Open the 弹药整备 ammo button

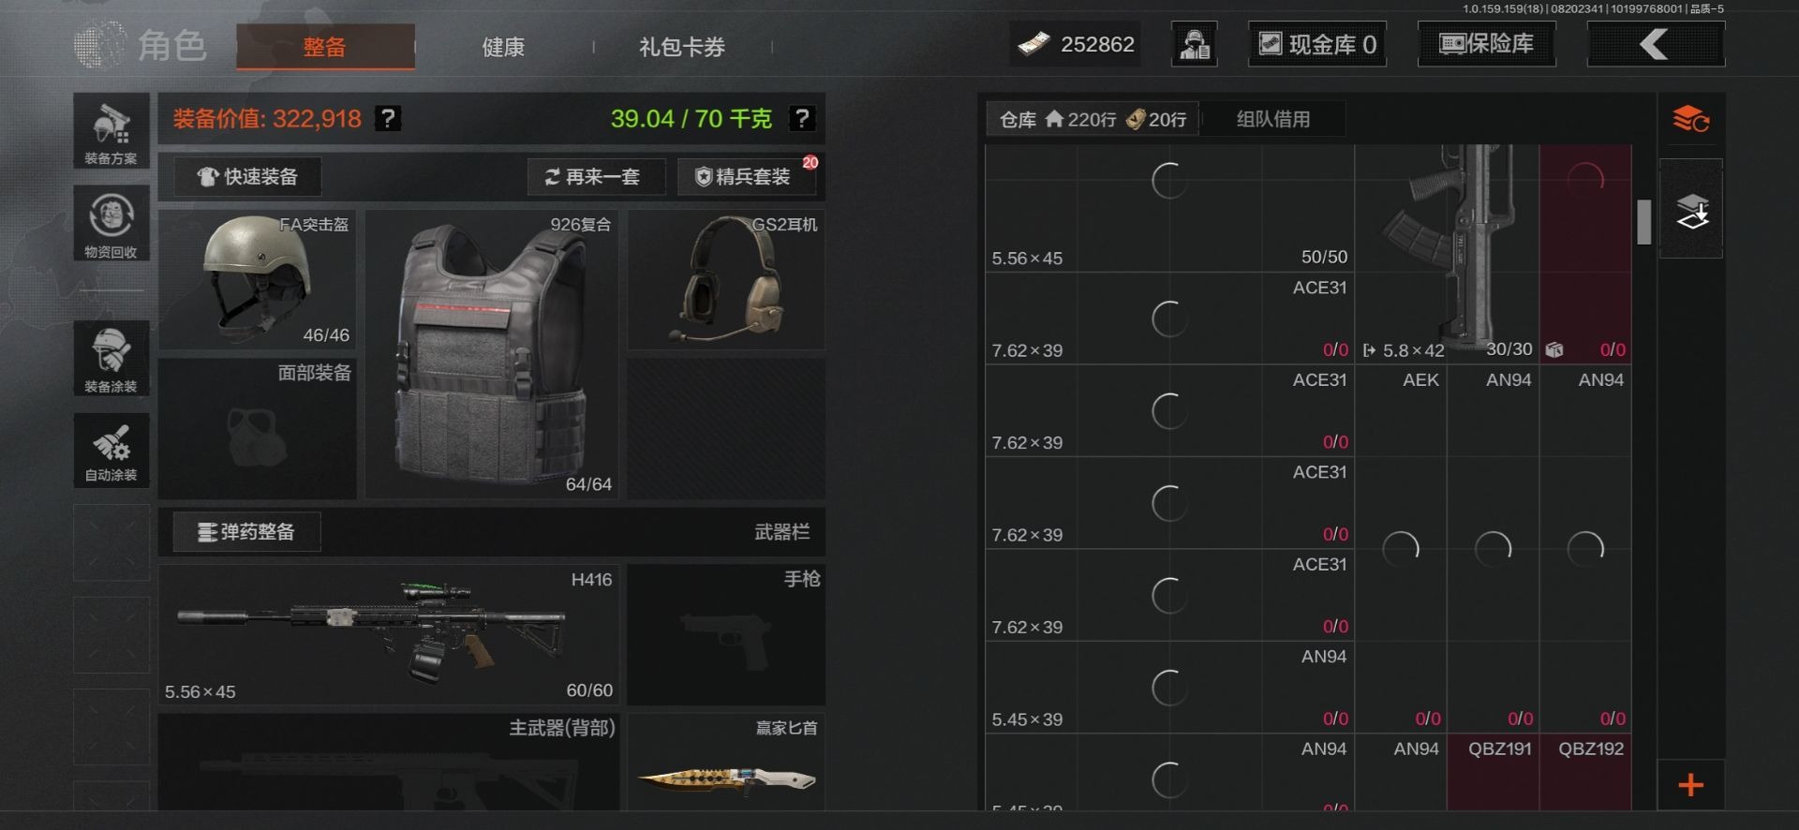pyautogui.click(x=246, y=532)
